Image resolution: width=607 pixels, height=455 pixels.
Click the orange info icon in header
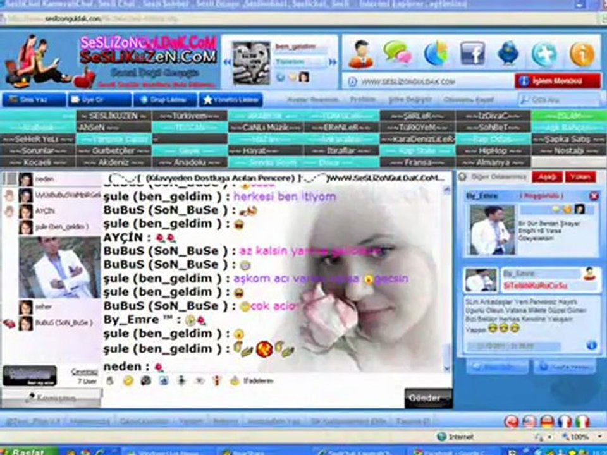point(582,54)
